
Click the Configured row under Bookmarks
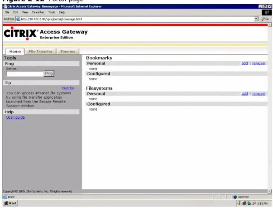click(177, 74)
